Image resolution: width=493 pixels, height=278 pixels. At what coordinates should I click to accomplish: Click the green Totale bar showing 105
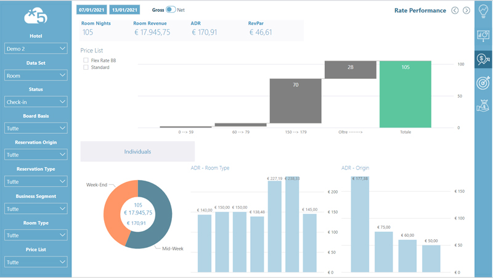[405, 94]
